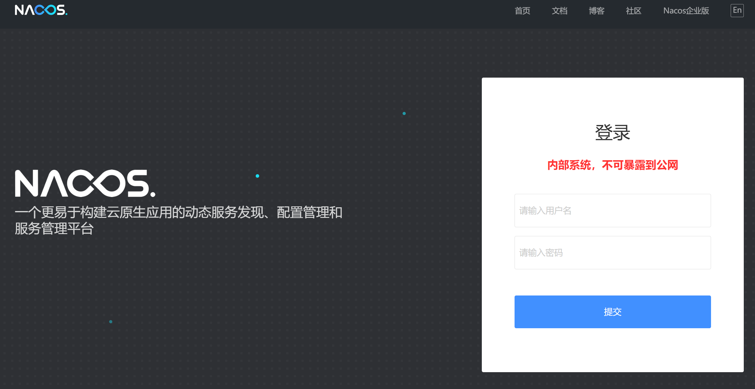Click the red 内部系统 warning text
The height and width of the screenshot is (389, 755).
pos(612,165)
